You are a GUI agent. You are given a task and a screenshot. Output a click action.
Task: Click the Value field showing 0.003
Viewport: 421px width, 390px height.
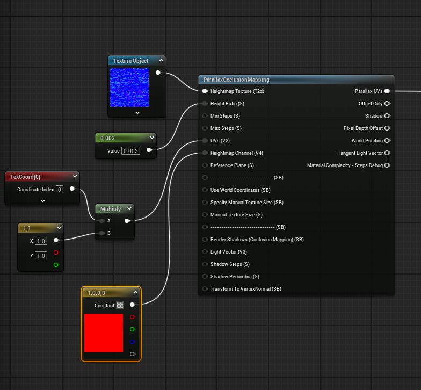130,151
